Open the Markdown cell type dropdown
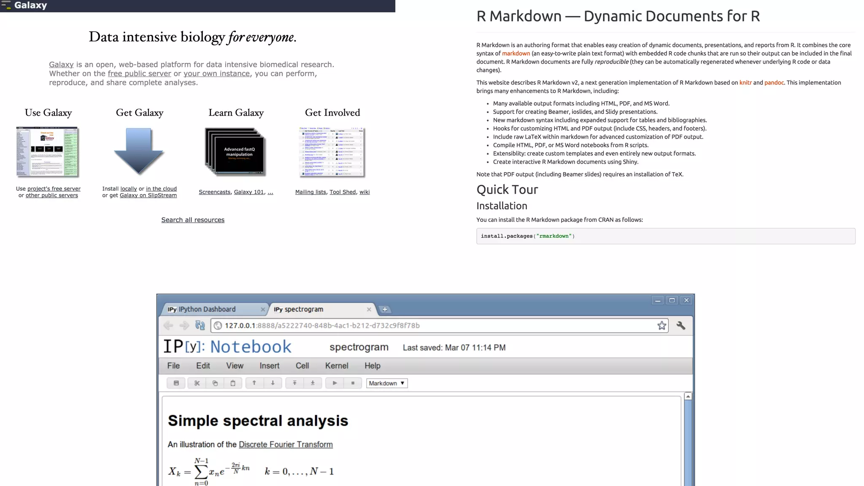The image size is (864, 486). click(387, 383)
